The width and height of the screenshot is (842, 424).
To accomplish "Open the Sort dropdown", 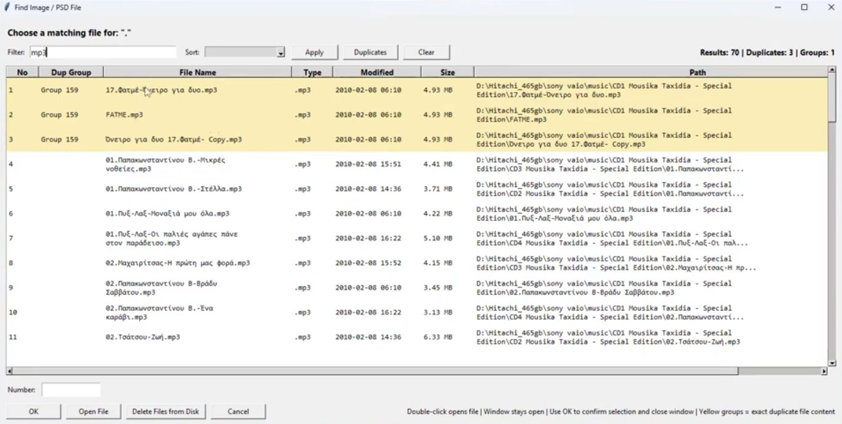I will pyautogui.click(x=280, y=52).
